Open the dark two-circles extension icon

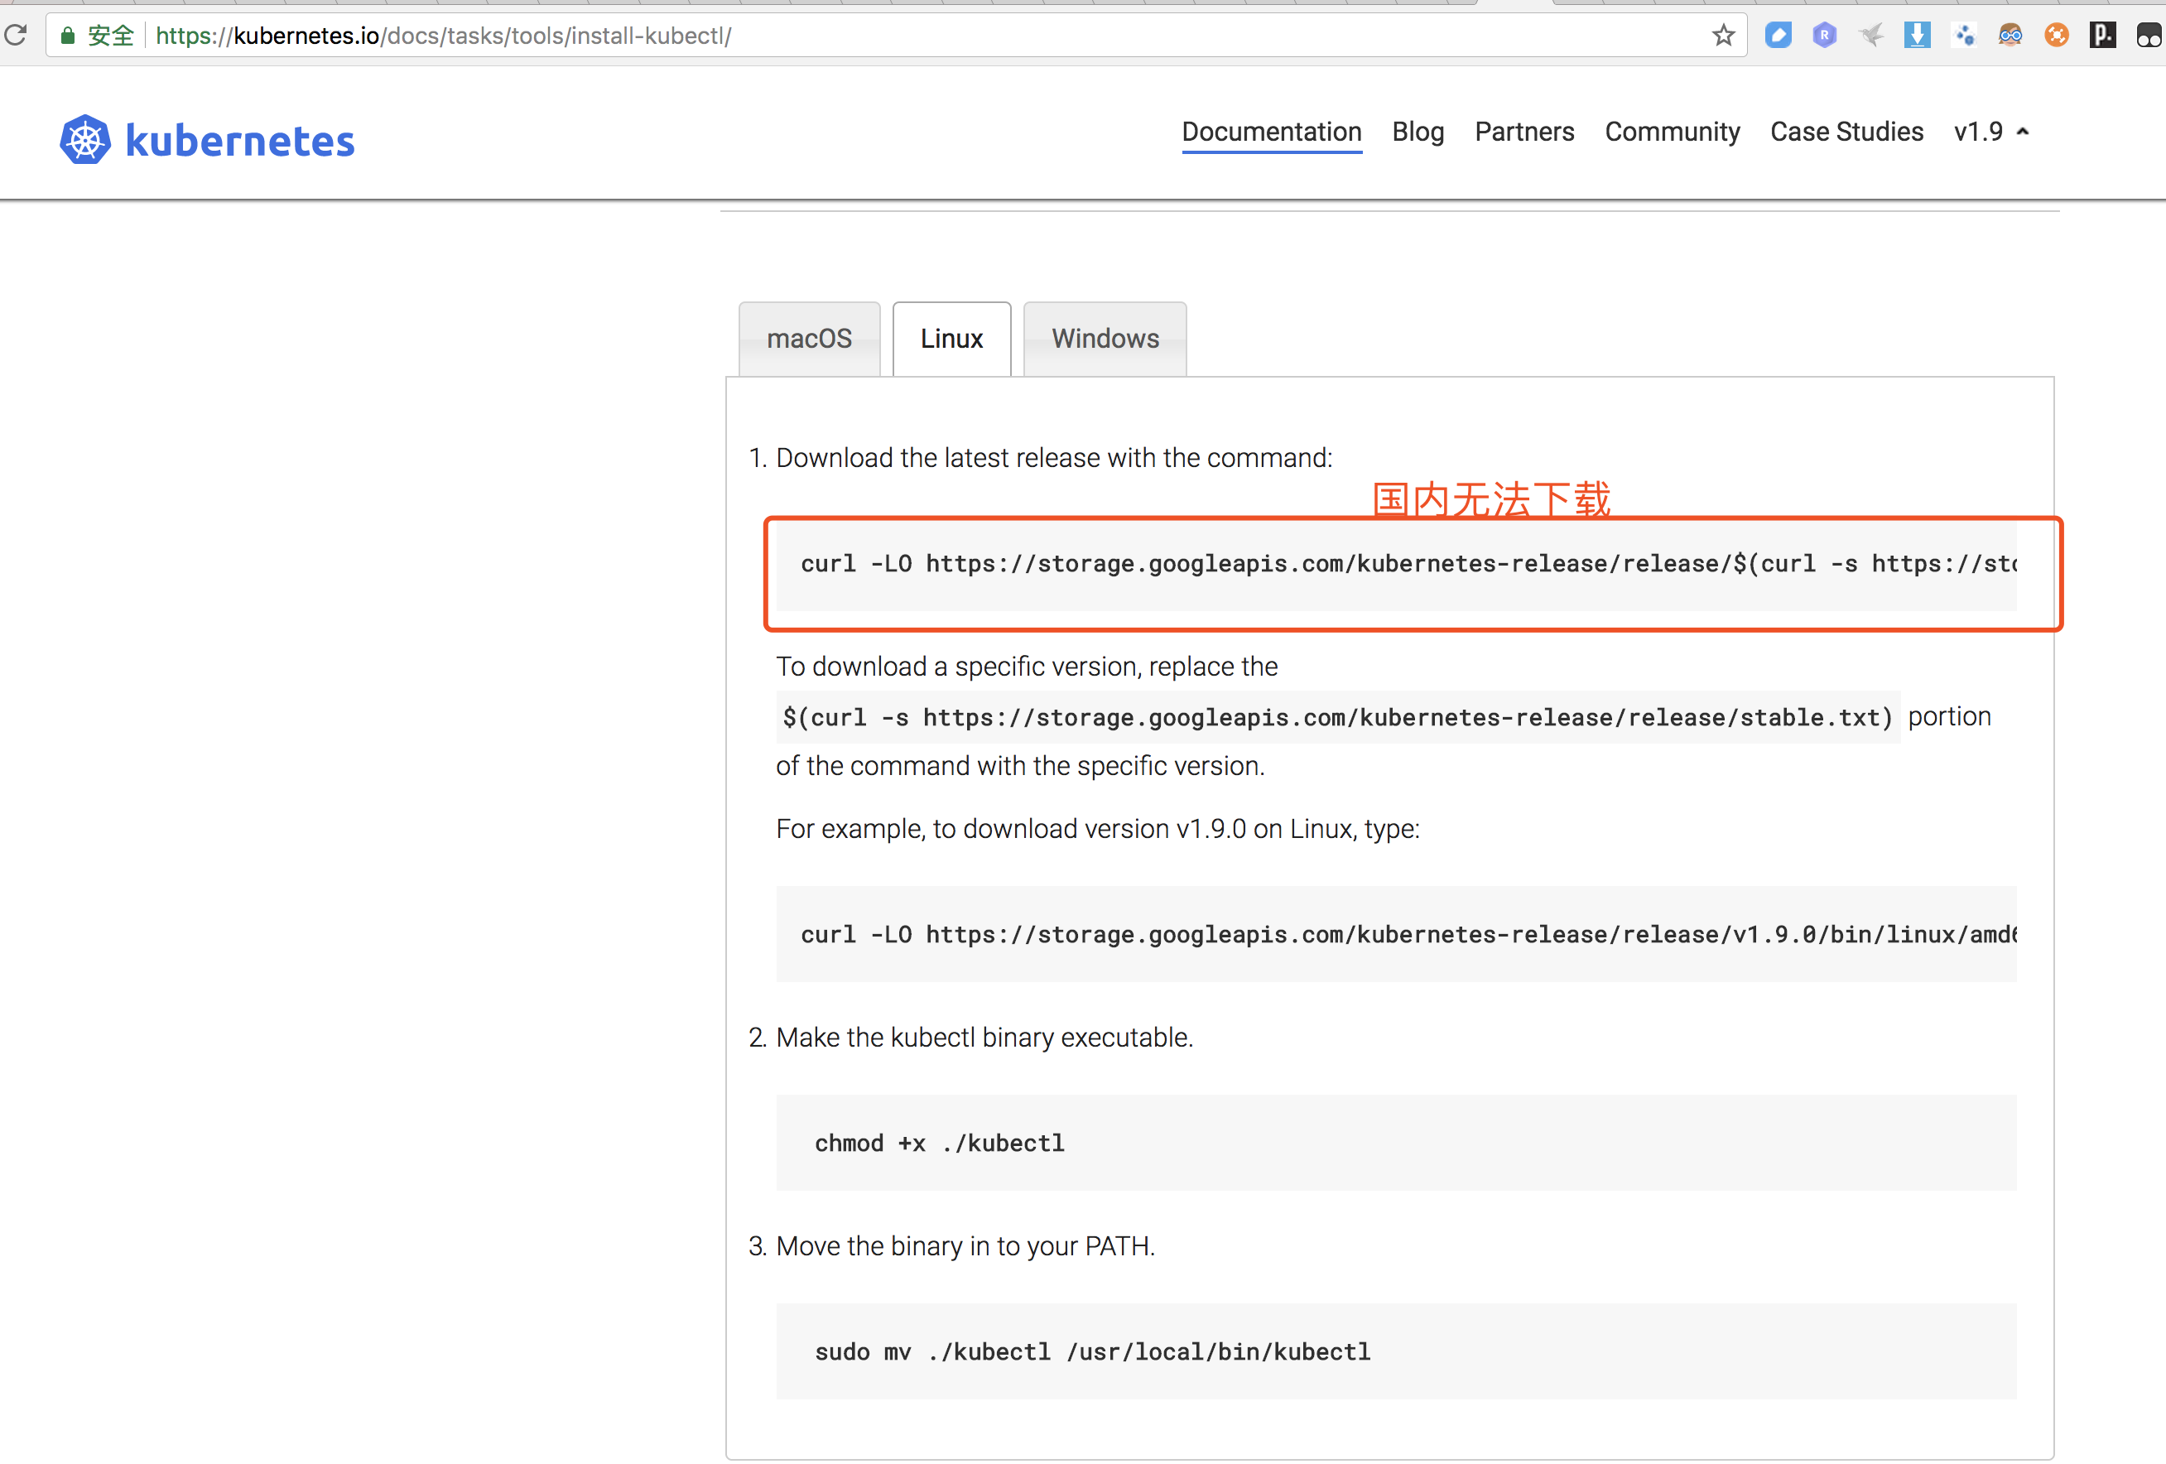[x=2149, y=36]
